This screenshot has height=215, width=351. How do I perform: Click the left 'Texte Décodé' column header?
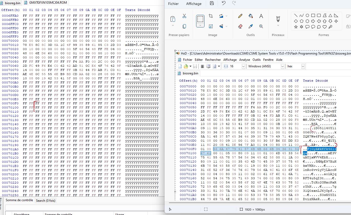pos(138,10)
